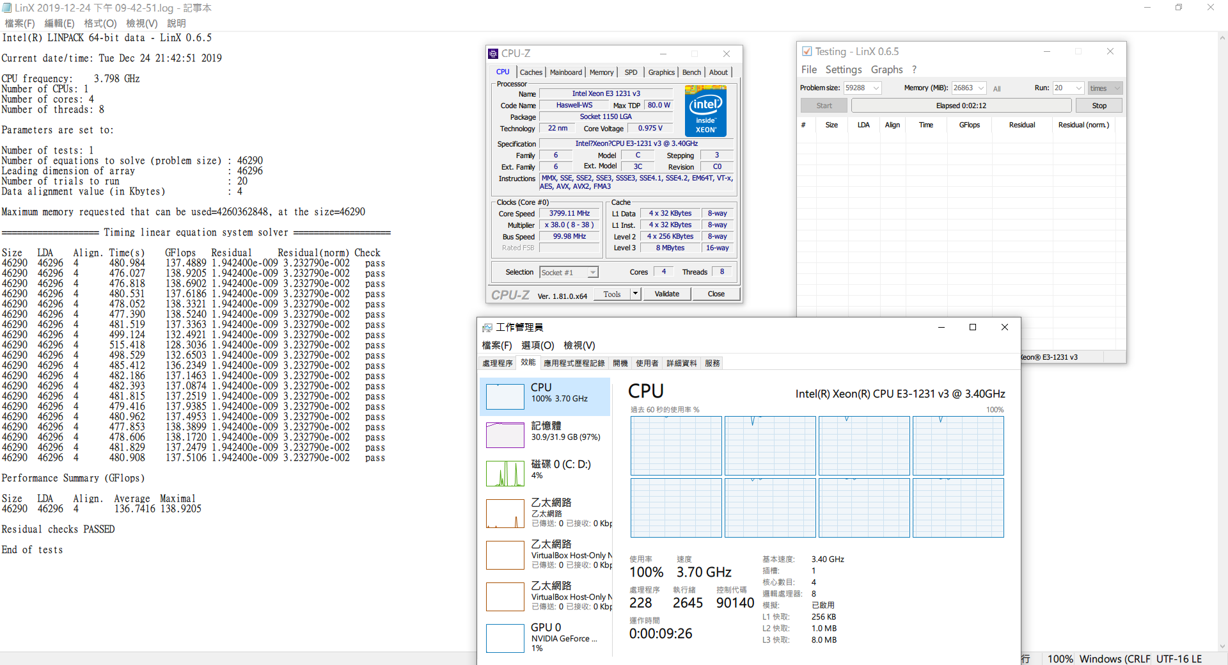Select the memory usage graph thumbnail

[505, 435]
